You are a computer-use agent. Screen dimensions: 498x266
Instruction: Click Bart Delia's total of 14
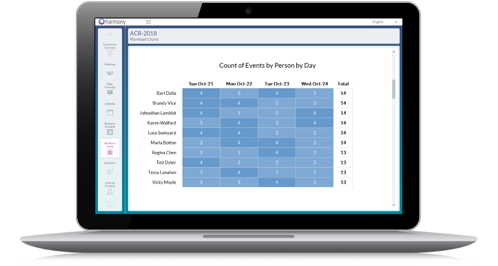click(343, 93)
